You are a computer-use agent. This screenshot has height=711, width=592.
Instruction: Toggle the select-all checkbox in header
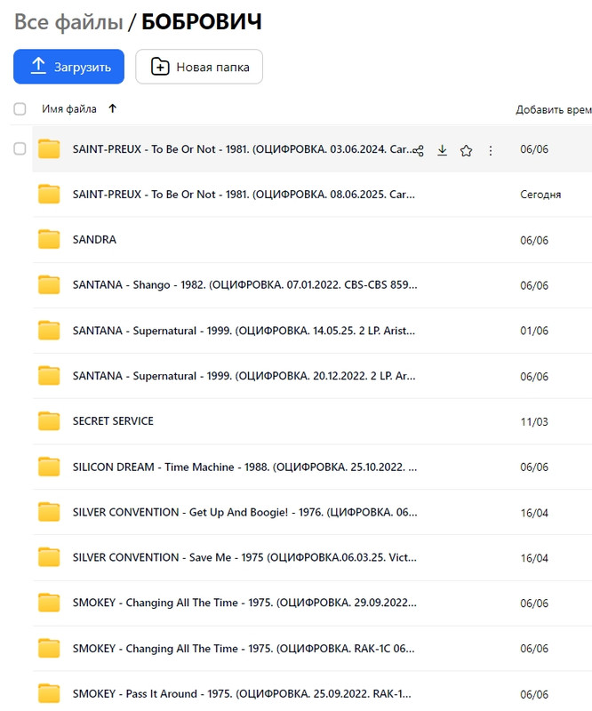[20, 108]
